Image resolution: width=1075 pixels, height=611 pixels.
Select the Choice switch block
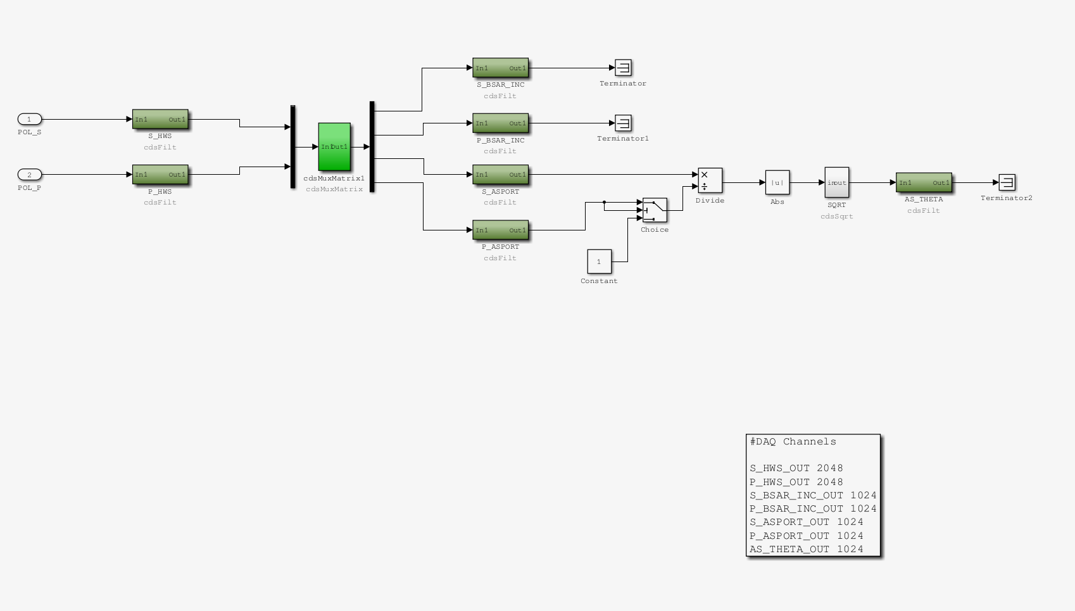coord(655,210)
